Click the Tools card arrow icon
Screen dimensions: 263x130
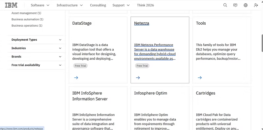click(200, 77)
